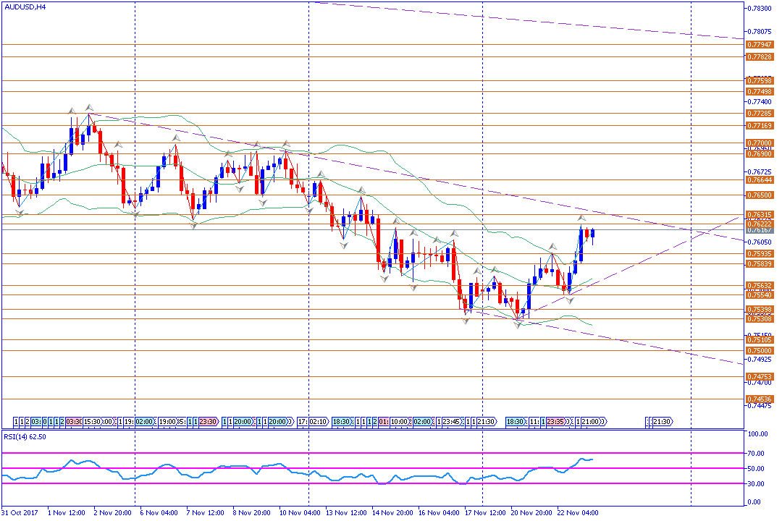The width and height of the screenshot is (782, 521).
Task: Click the RSI 30.00 axis value
Action: pos(757,484)
